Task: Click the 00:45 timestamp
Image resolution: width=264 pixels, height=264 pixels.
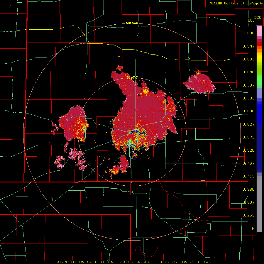Action: (x=204, y=262)
